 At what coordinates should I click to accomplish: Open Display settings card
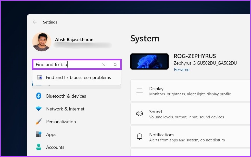click(x=191, y=91)
